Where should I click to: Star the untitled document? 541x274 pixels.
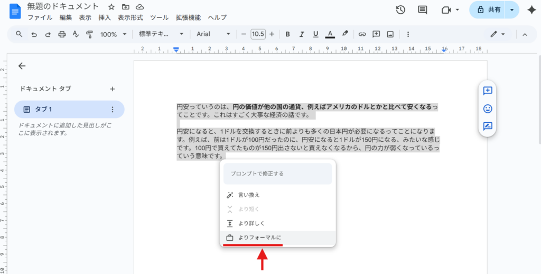pyautogui.click(x=111, y=7)
